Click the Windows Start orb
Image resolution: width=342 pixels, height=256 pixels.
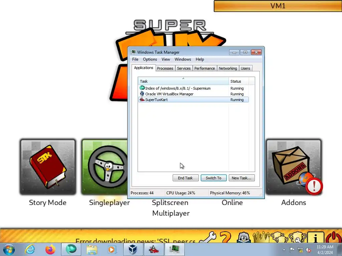click(x=9, y=249)
